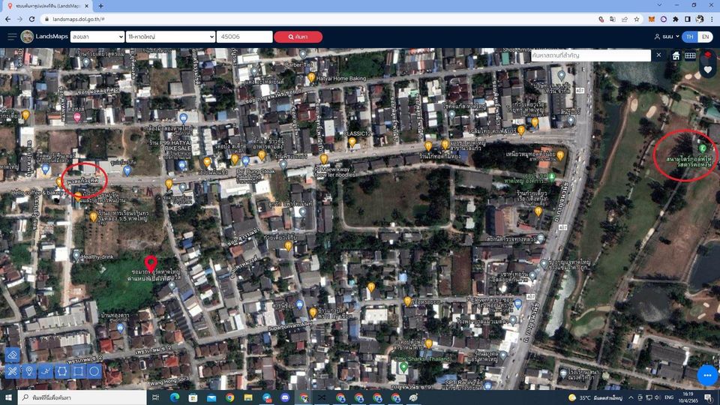Image resolution: width=720 pixels, height=405 pixels.
Task: Click the Little Sharks (Thailand) label
Action: tap(422, 359)
